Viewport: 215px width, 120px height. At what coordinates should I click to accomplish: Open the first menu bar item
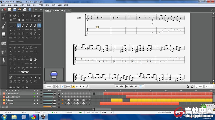pyautogui.click(x=3, y=5)
